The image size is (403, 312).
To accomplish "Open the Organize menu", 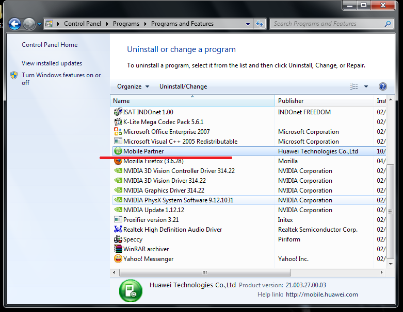I will (x=133, y=86).
